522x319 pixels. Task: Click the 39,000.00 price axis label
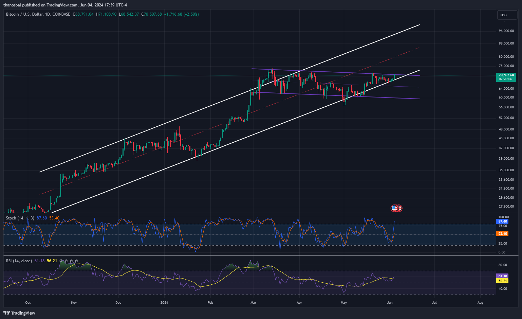[506, 159]
